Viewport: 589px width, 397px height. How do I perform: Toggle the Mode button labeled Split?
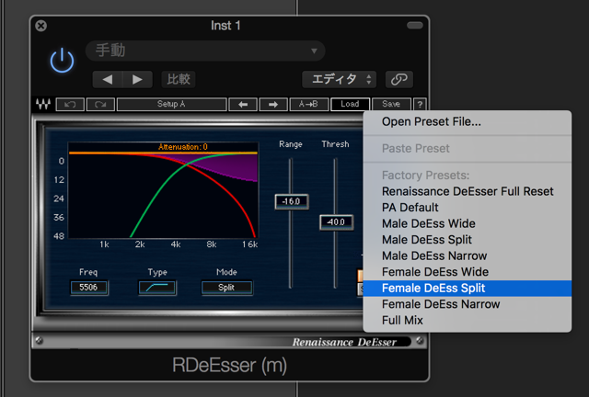coord(226,288)
